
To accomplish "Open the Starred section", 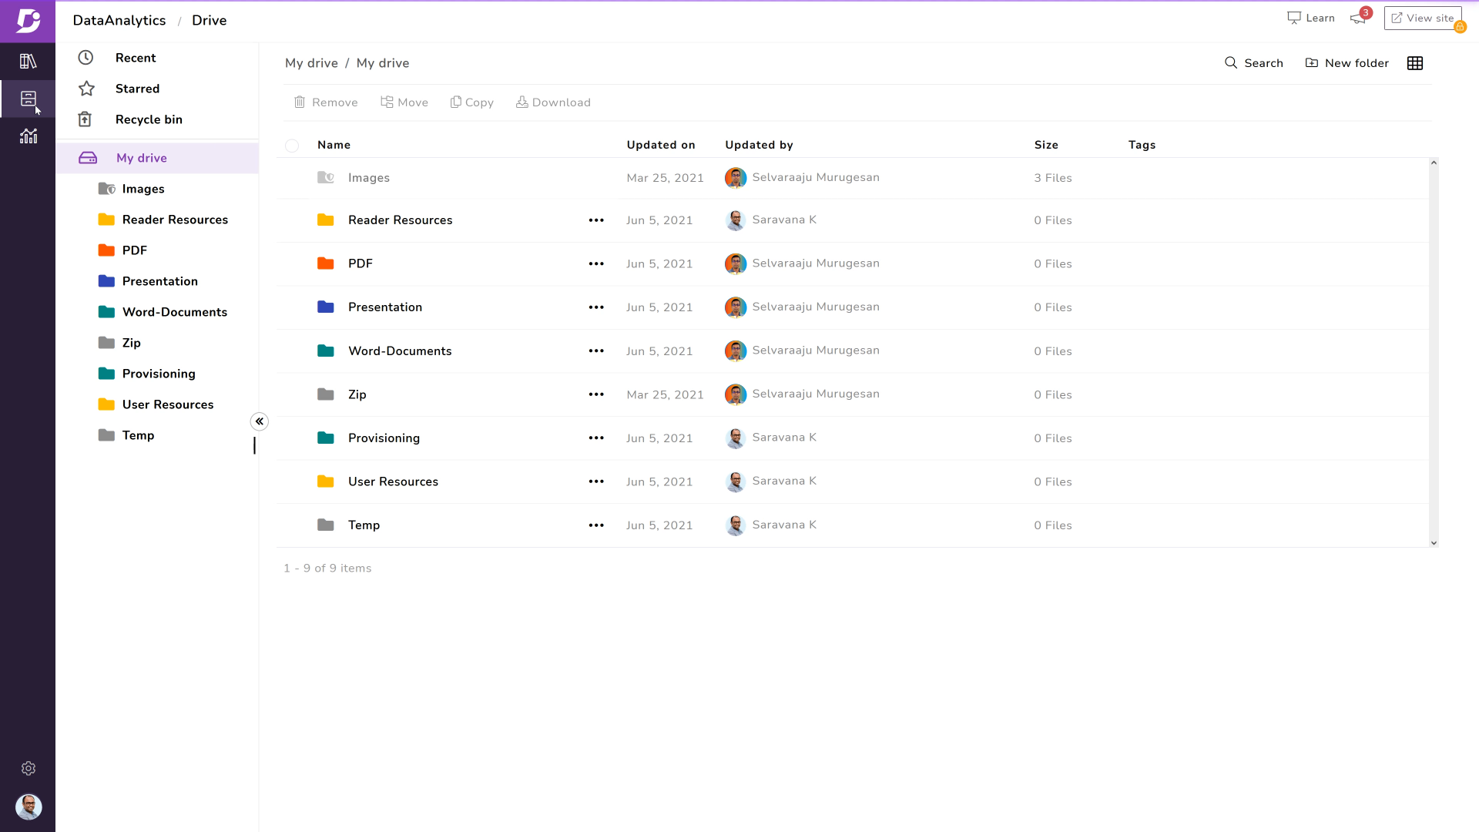I will tap(137, 89).
